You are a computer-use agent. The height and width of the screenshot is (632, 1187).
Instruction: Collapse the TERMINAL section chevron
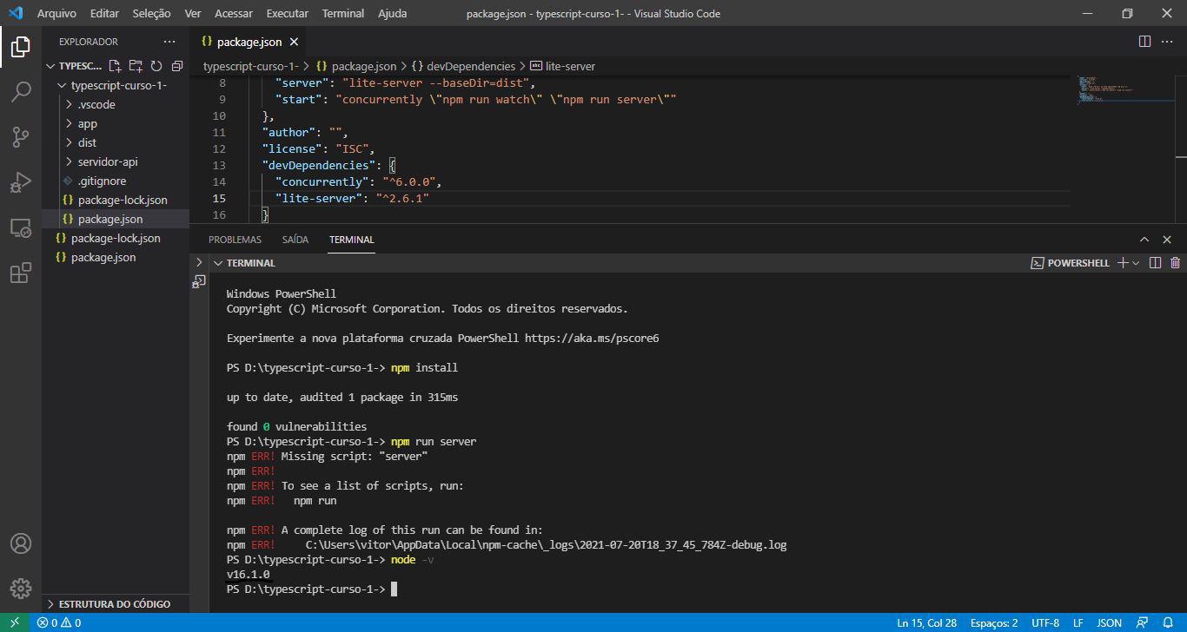pos(218,263)
